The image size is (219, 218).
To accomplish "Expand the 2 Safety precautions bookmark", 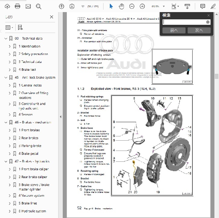I will click(x=10, y=54).
